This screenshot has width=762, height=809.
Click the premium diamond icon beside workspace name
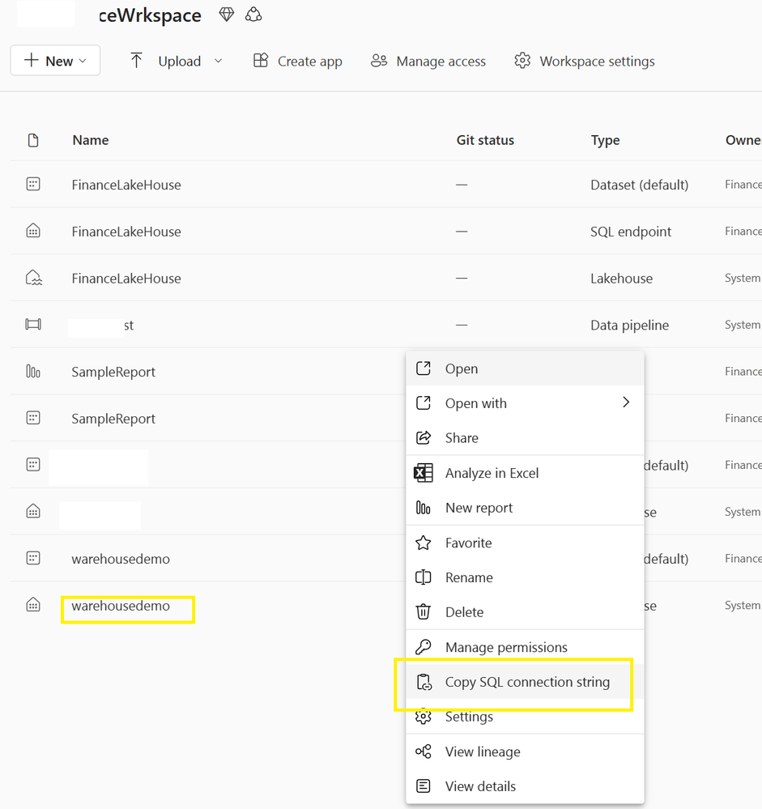click(227, 15)
